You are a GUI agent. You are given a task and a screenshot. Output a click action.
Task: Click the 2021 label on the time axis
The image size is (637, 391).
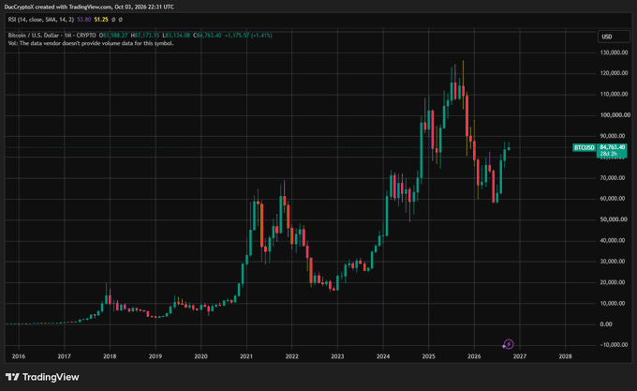246,356
